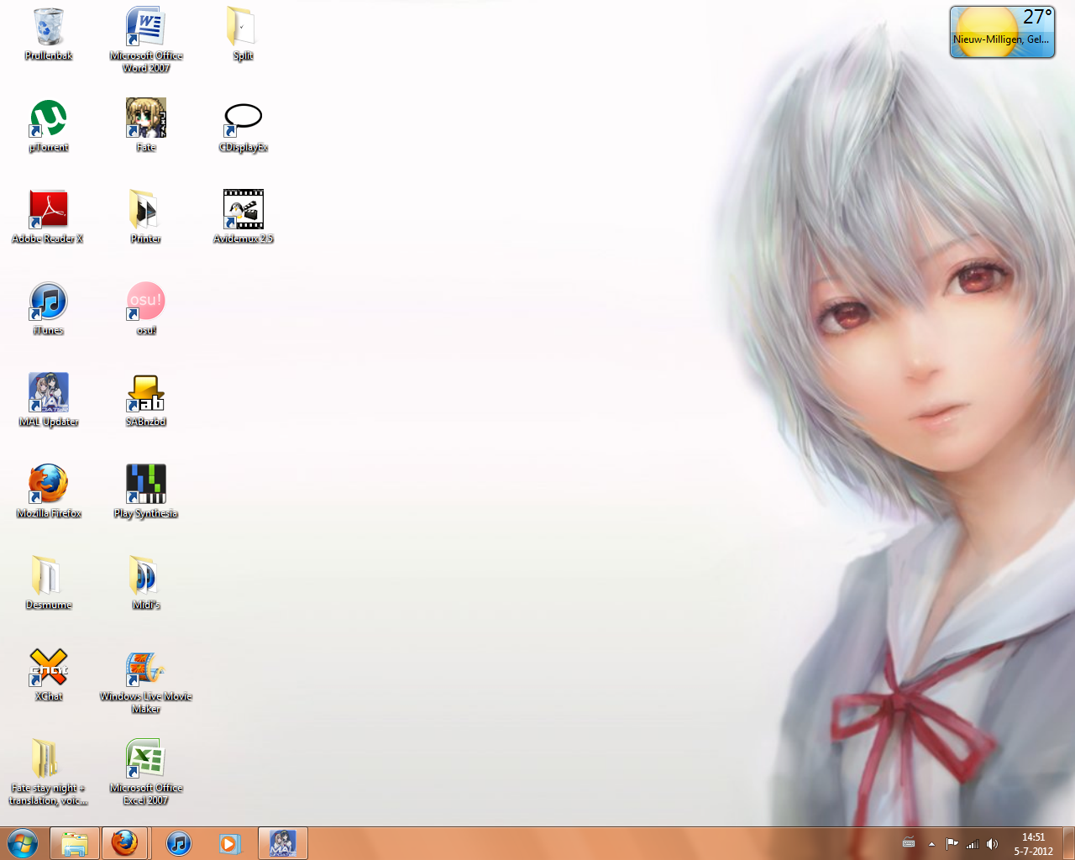Image resolution: width=1075 pixels, height=860 pixels.
Task: Open the Action Center flag icon
Action: (952, 844)
